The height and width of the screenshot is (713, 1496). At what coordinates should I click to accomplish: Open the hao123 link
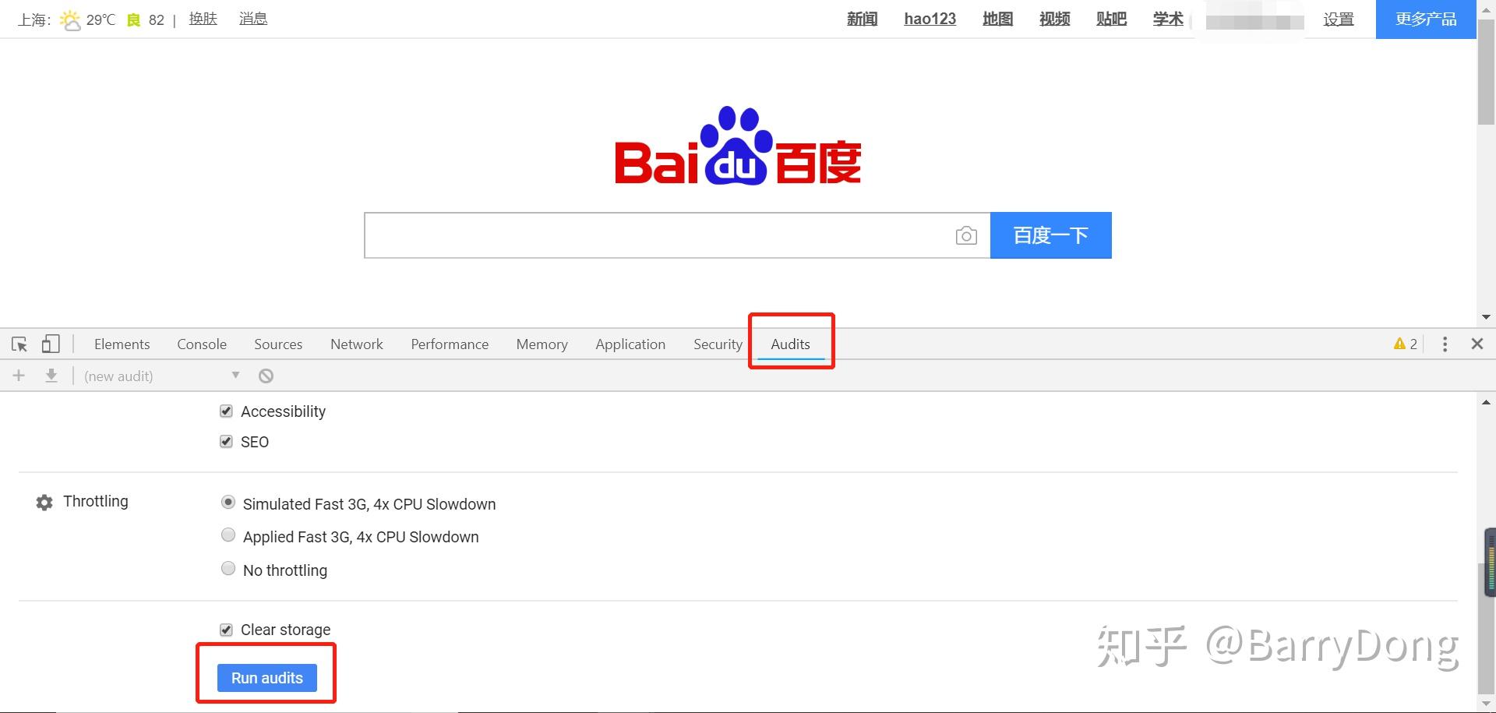pyautogui.click(x=930, y=19)
